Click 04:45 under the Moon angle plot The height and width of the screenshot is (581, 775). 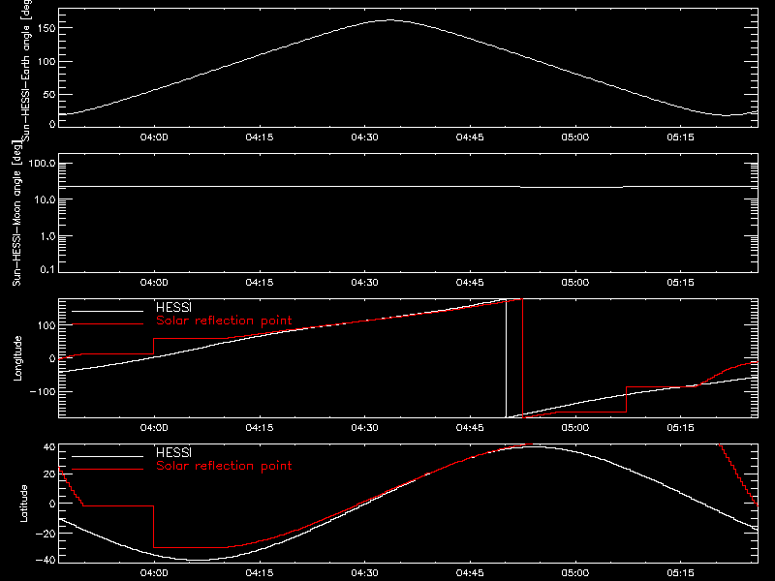tap(470, 283)
